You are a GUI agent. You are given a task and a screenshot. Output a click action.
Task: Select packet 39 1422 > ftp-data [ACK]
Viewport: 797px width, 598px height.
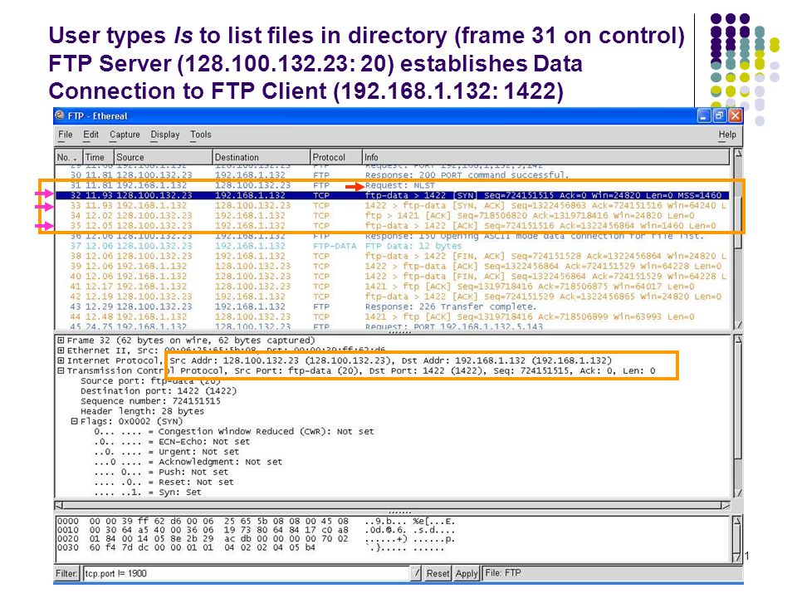point(394,267)
